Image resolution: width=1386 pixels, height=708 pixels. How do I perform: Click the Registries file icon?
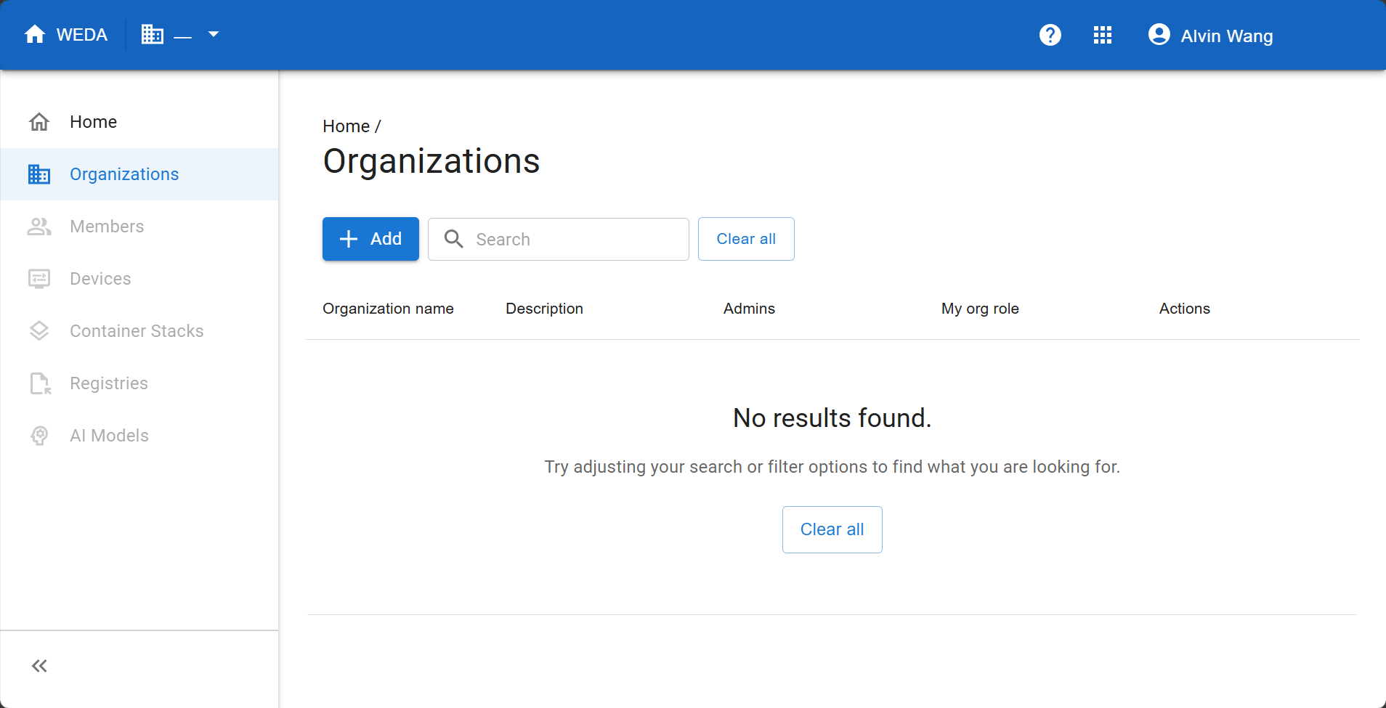[41, 383]
